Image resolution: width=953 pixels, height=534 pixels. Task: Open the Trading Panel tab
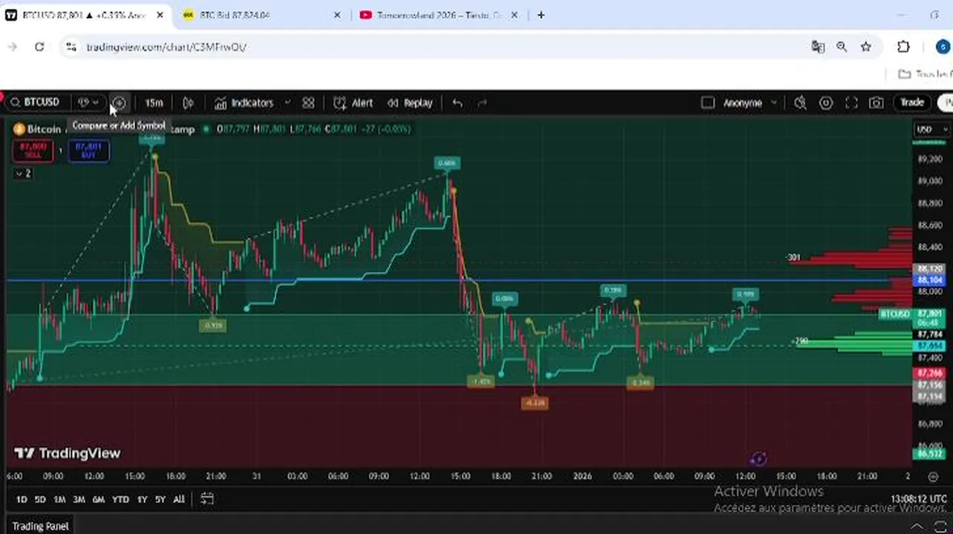point(41,526)
